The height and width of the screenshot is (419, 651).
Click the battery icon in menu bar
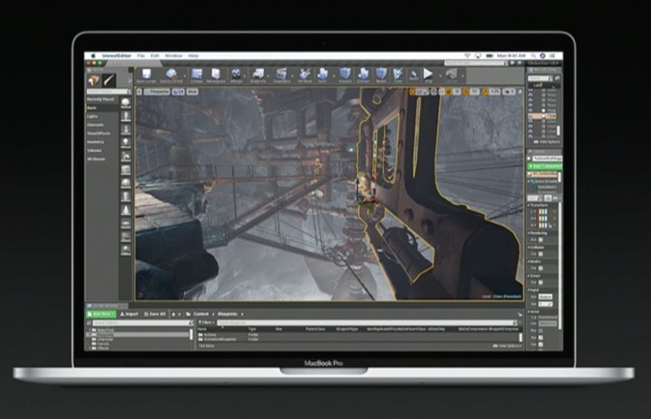(489, 56)
